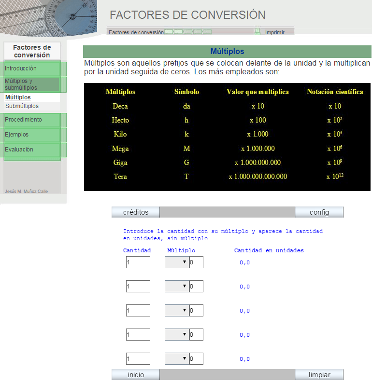The height and width of the screenshot is (384, 372).
Task: Open the Ejemplos section
Action: point(32,135)
